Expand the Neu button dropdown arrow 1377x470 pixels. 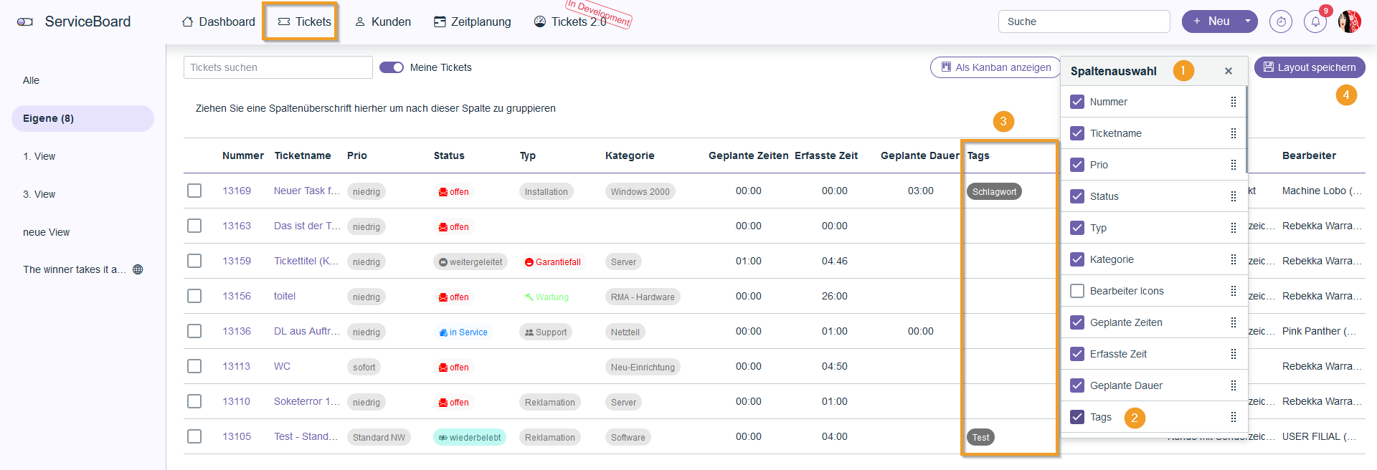coord(1248,21)
